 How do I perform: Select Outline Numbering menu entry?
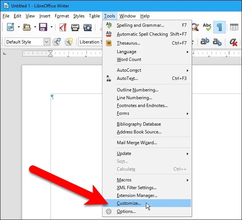click(x=147, y=90)
